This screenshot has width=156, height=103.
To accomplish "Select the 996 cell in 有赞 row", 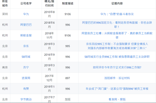I will (x=68, y=89).
